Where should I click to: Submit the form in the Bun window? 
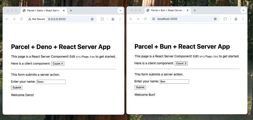point(140,87)
